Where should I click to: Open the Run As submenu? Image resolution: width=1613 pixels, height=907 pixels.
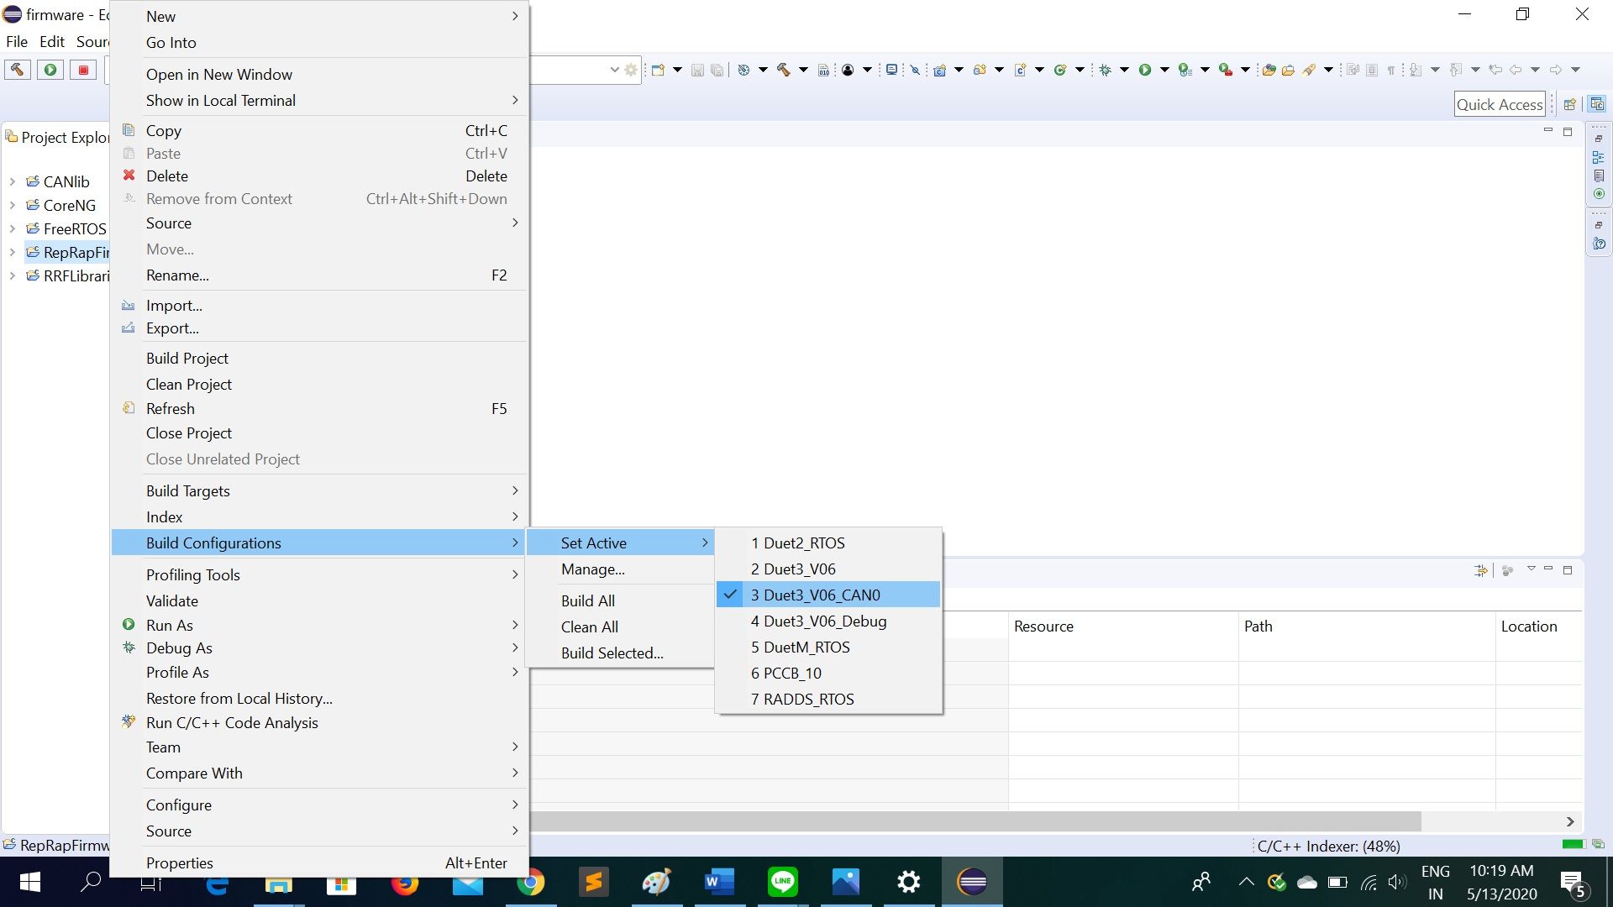[319, 625]
